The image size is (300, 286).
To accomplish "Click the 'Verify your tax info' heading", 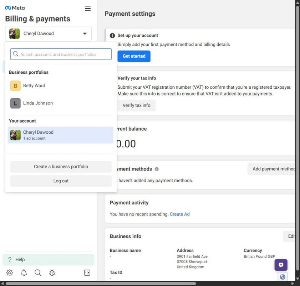I will click(137, 78).
